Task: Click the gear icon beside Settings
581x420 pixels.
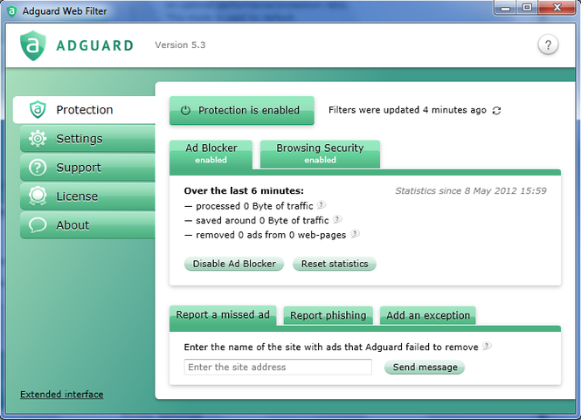Action: (38, 139)
